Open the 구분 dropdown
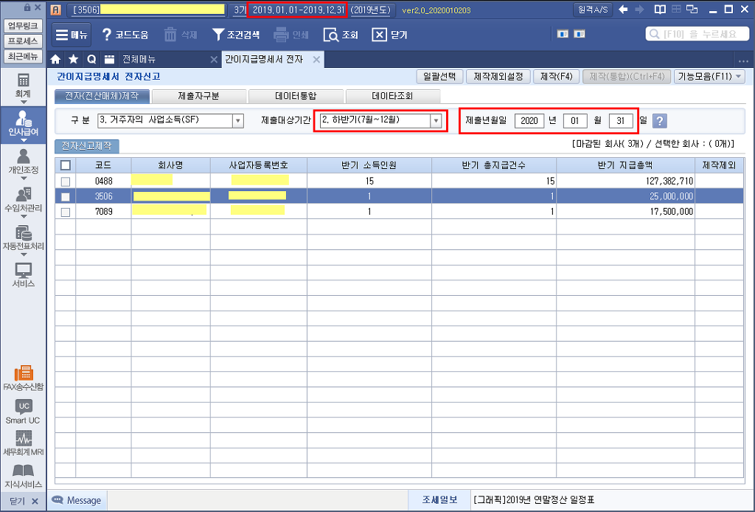The width and height of the screenshot is (755, 512). pos(238,120)
